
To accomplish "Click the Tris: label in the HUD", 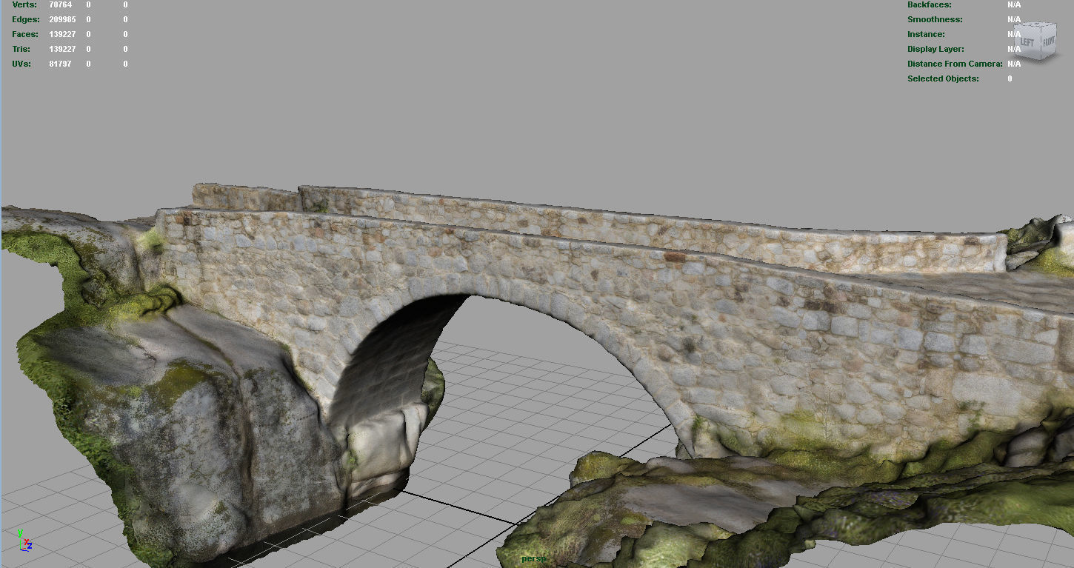I will pos(21,49).
